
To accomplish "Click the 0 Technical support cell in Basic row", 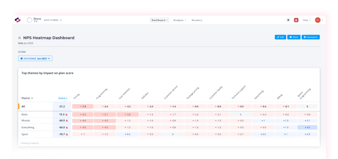I will coord(240,115).
